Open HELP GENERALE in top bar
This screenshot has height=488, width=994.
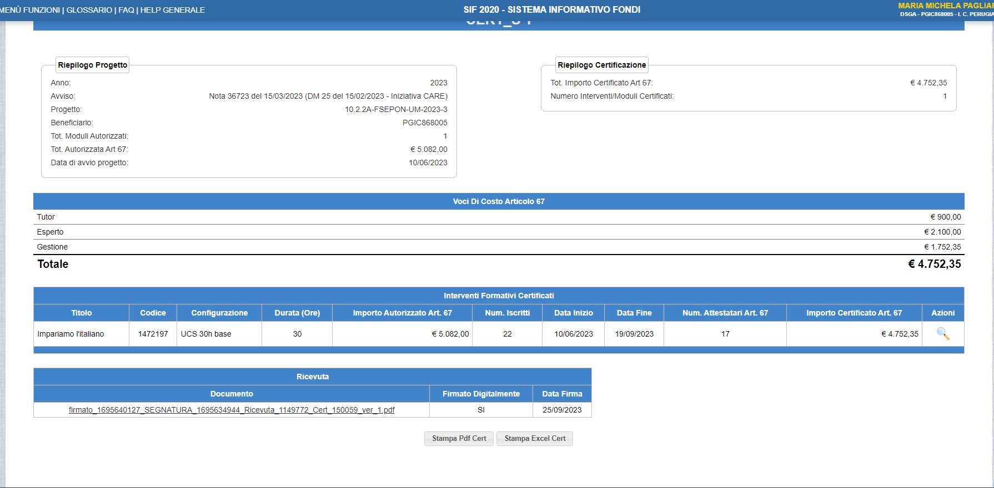173,10
